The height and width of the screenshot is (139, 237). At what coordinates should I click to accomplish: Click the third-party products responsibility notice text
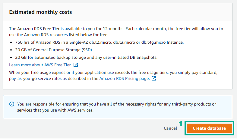tap(116, 107)
